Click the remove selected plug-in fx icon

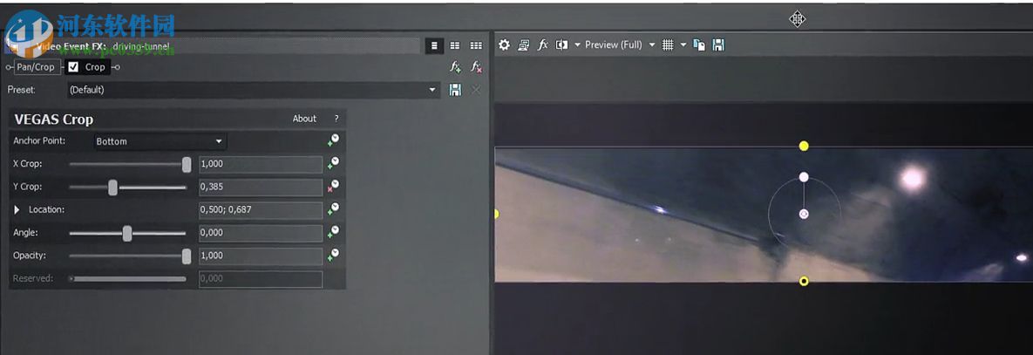[x=476, y=66]
